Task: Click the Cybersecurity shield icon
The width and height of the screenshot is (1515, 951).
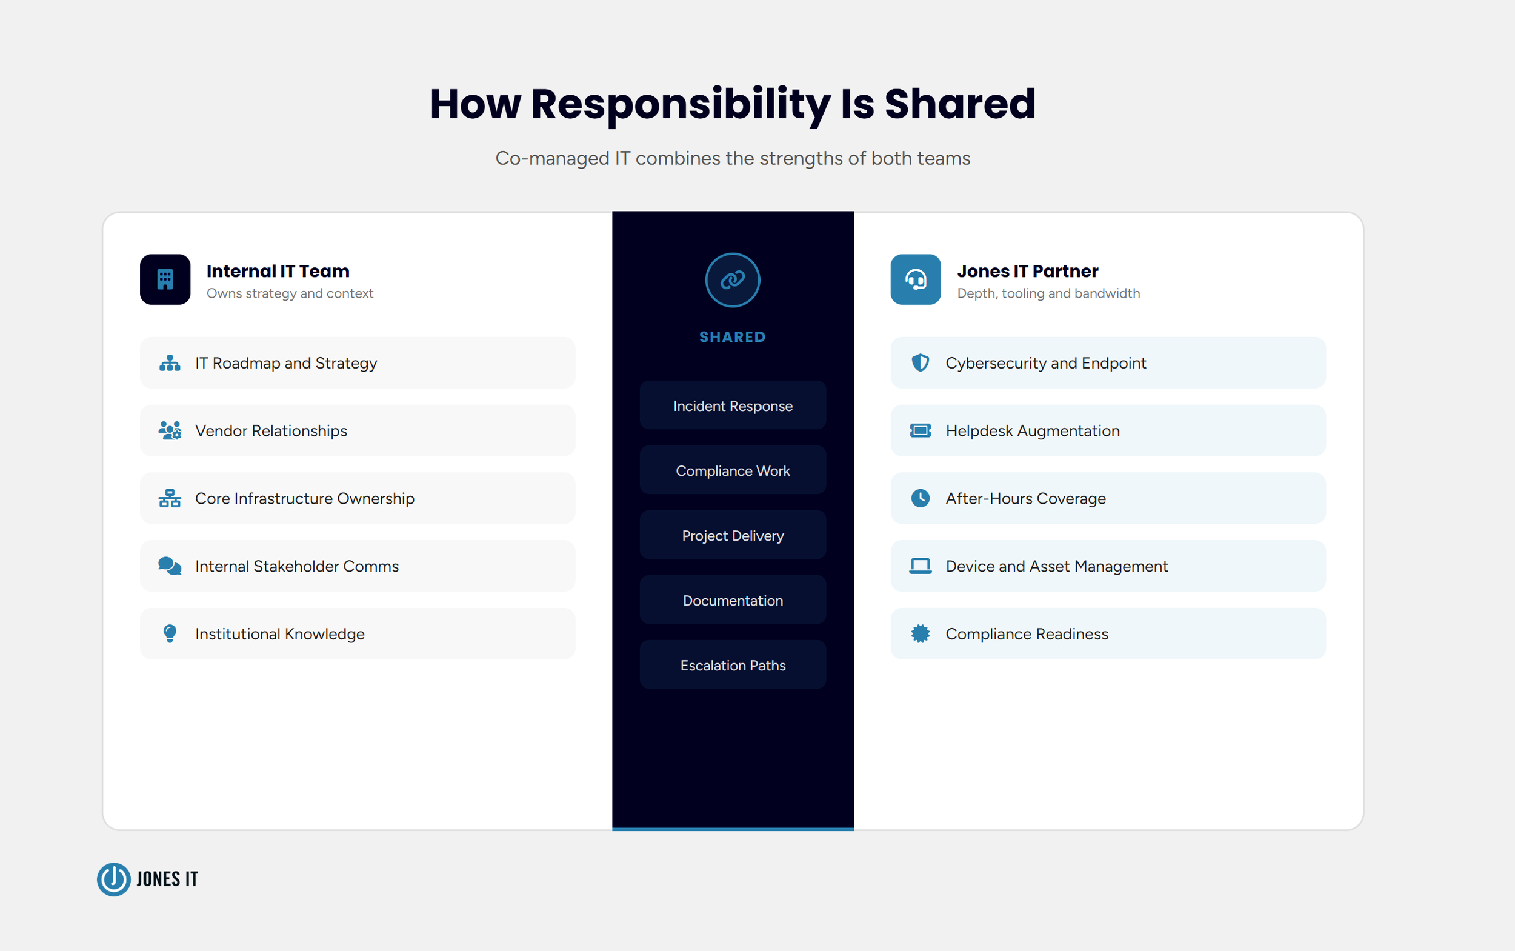Action: [920, 363]
